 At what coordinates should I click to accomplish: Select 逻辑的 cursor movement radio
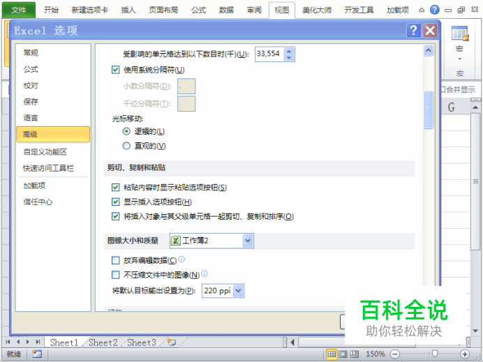(x=126, y=131)
